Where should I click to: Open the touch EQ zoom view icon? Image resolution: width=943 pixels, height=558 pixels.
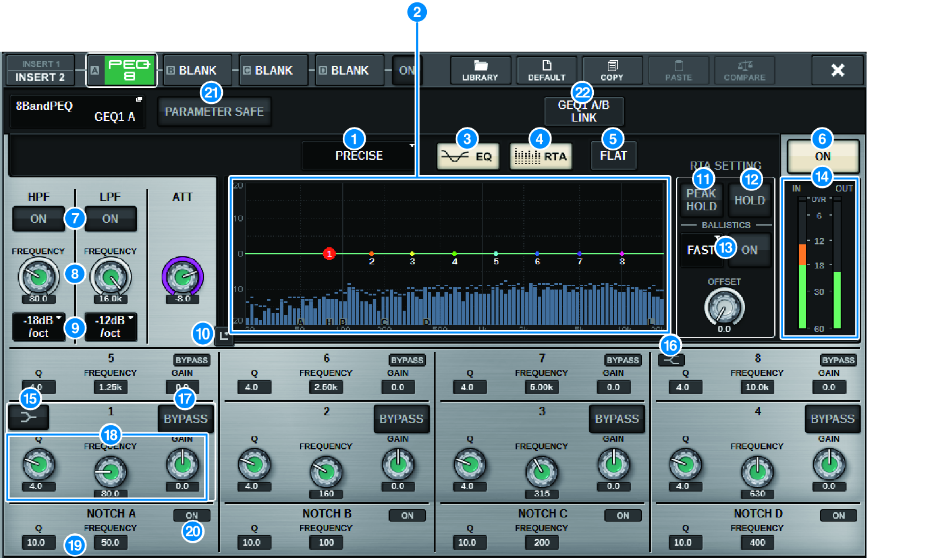pyautogui.click(x=225, y=337)
